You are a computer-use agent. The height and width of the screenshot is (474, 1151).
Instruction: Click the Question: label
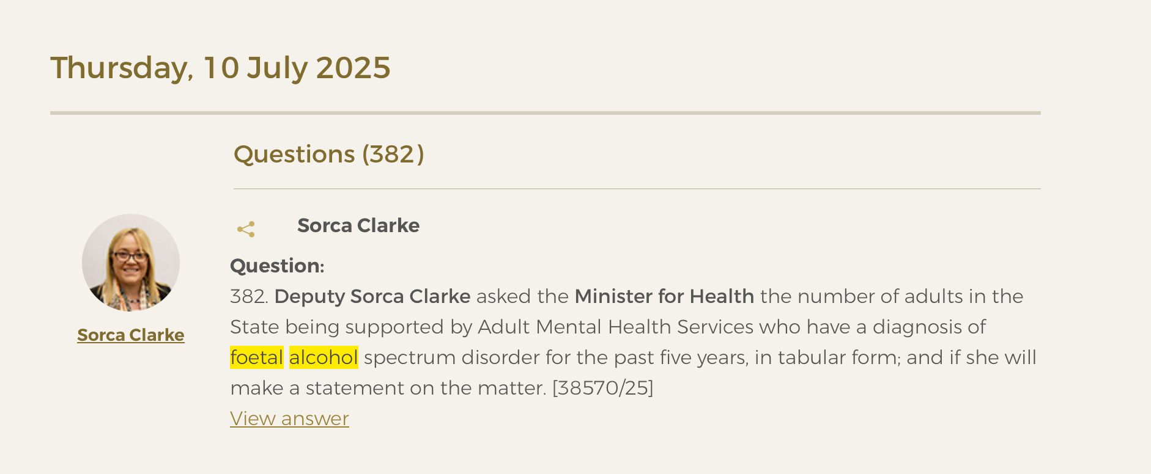coord(277,266)
